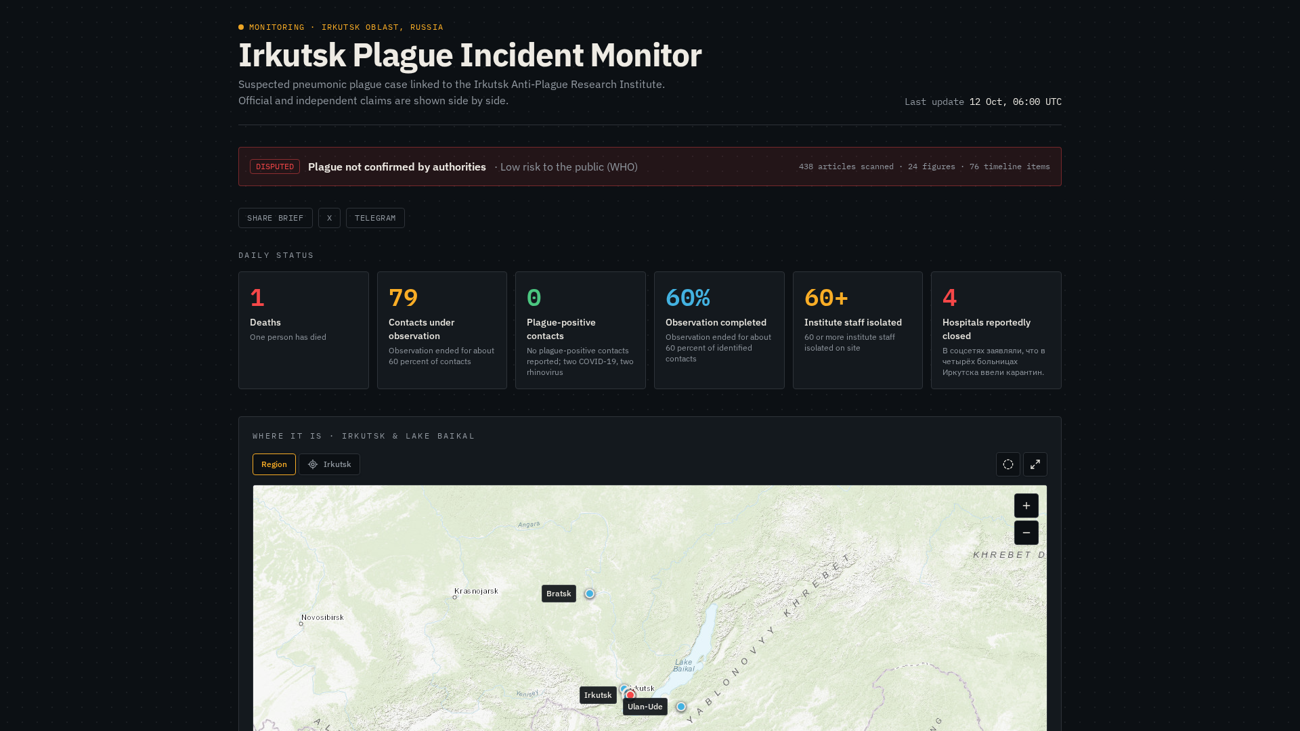Zoom out of the map with minus button
This screenshot has width=1300, height=731.
click(x=1026, y=533)
